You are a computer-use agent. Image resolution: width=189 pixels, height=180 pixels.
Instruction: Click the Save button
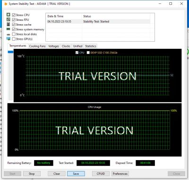click(x=76, y=173)
